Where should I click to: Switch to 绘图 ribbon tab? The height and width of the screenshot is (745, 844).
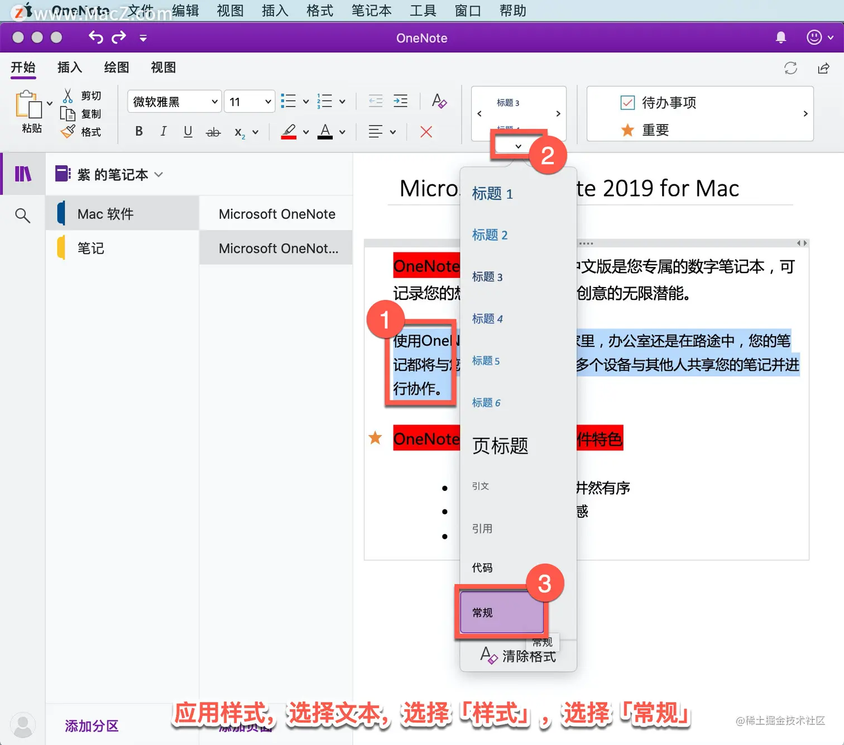tap(117, 68)
